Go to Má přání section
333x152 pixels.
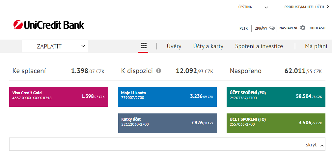(x=316, y=46)
